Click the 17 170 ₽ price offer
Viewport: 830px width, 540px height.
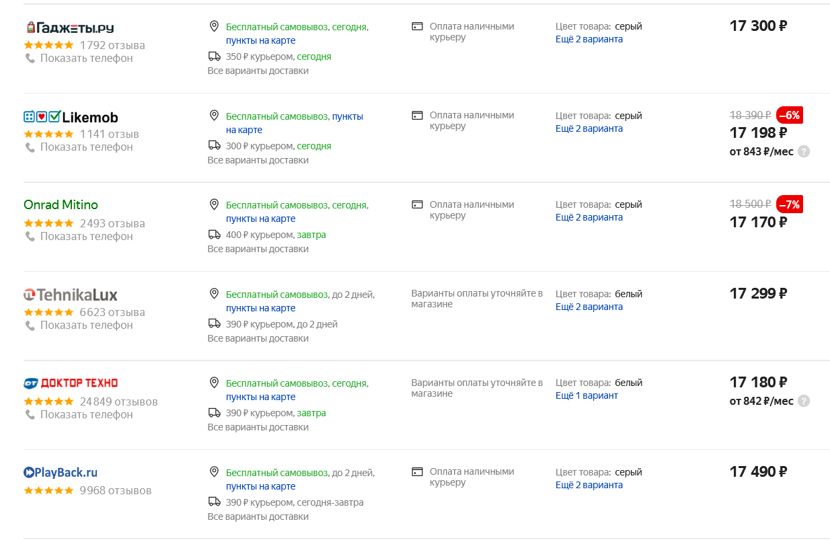757,222
